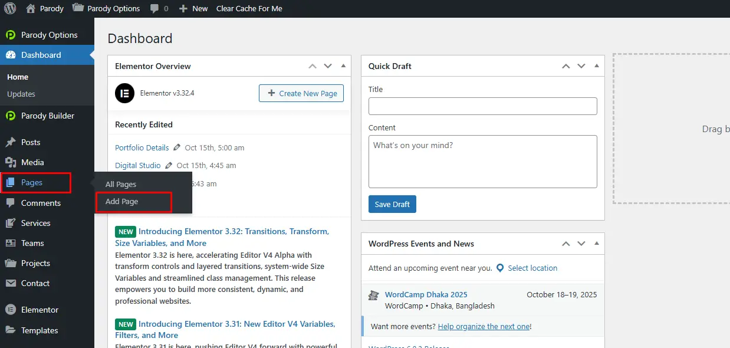Viewport: 730px width, 348px height.
Task: Move WordPress Events and News panel up
Action: 566,244
